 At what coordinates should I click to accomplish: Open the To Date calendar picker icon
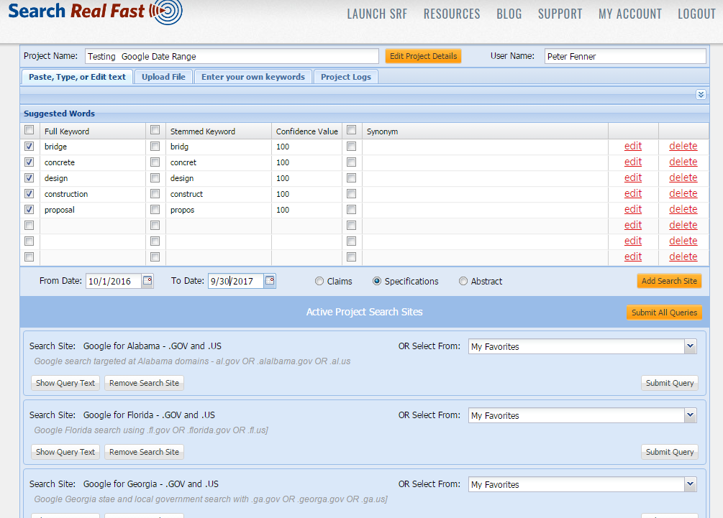[270, 280]
